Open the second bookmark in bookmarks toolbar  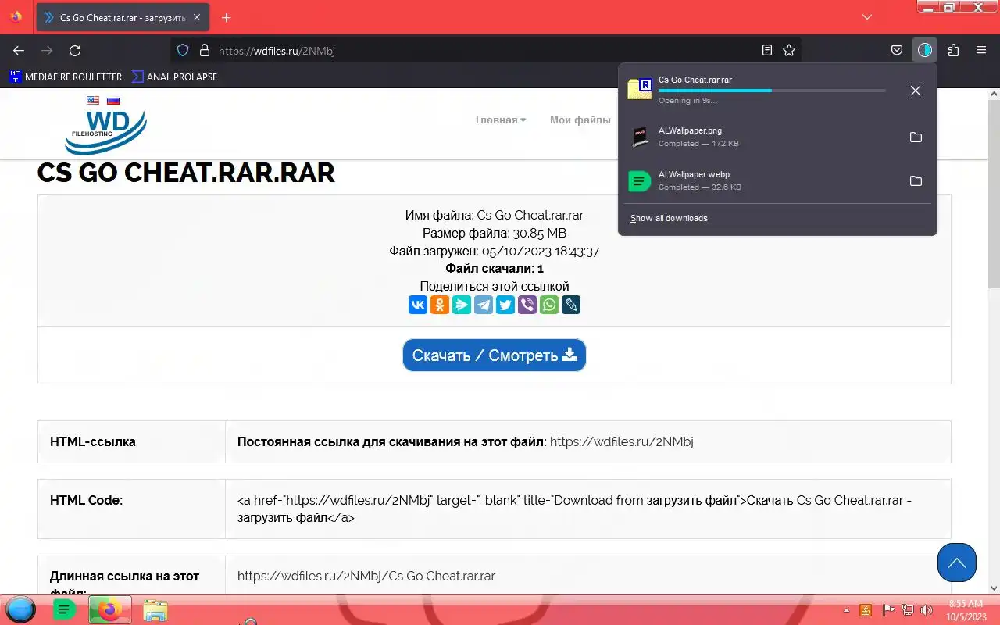point(174,77)
